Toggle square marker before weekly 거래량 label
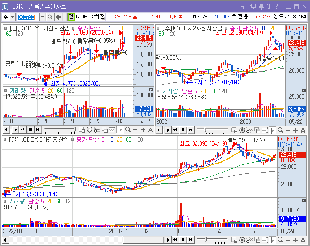The height and width of the screenshot is (246, 310). (158, 91)
